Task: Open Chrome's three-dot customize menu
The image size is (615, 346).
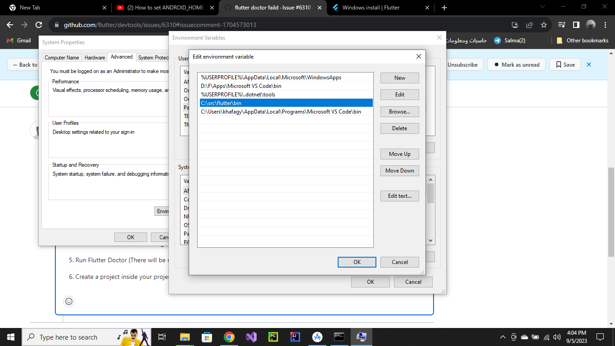Action: click(605, 25)
